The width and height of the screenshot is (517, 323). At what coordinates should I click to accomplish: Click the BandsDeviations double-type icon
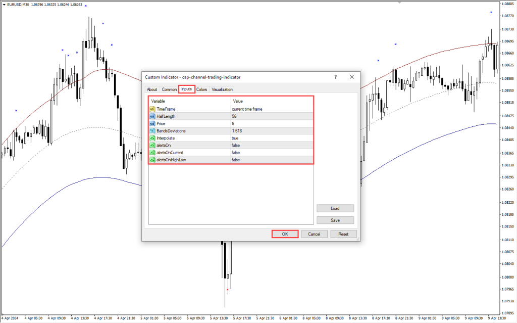tap(152, 131)
